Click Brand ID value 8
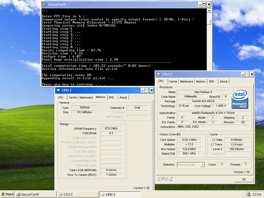Screen dimensions: 264x198 [x=226, y=96]
